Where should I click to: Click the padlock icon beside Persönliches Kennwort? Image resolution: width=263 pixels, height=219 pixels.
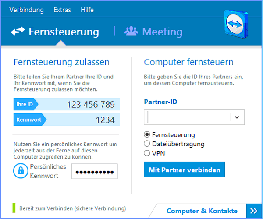(x=21, y=171)
